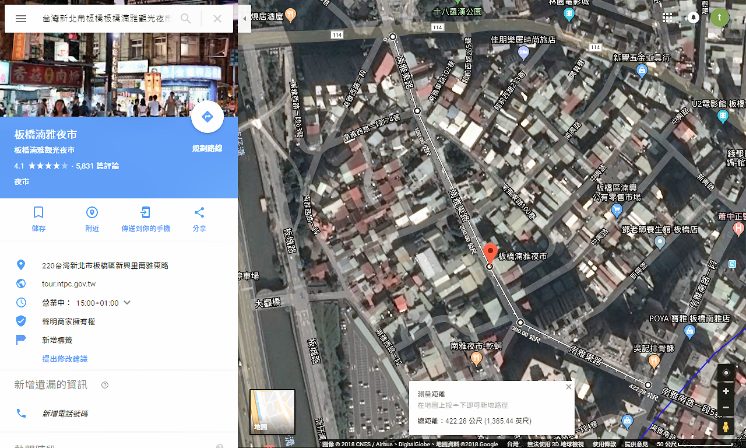Open the hamburger main menu

click(x=21, y=19)
